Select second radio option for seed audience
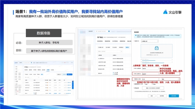 152,84
